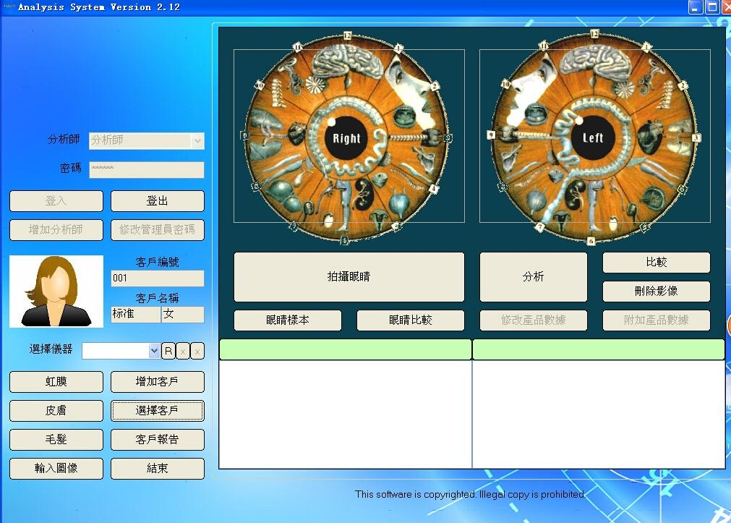Click the Right iris chart image
Screen dimensions: 731x523
(346, 137)
